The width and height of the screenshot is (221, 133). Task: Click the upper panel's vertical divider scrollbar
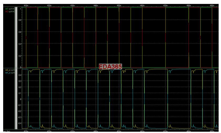point(16,37)
